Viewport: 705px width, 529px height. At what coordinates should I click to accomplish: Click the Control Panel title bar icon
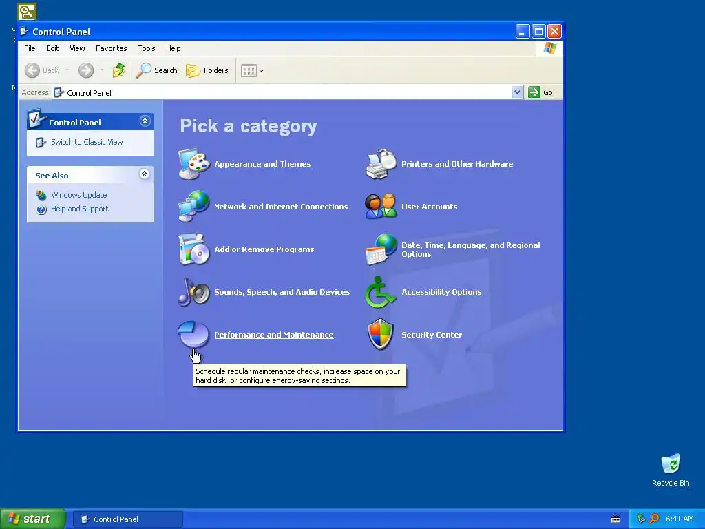tap(24, 32)
